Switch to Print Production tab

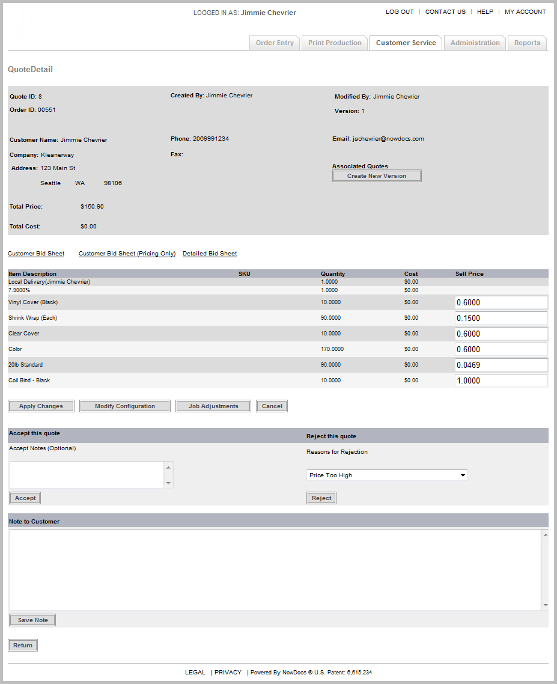335,43
